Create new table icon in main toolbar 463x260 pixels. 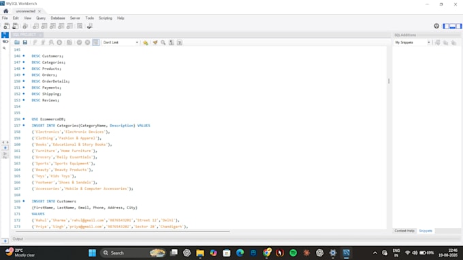click(x=44, y=26)
